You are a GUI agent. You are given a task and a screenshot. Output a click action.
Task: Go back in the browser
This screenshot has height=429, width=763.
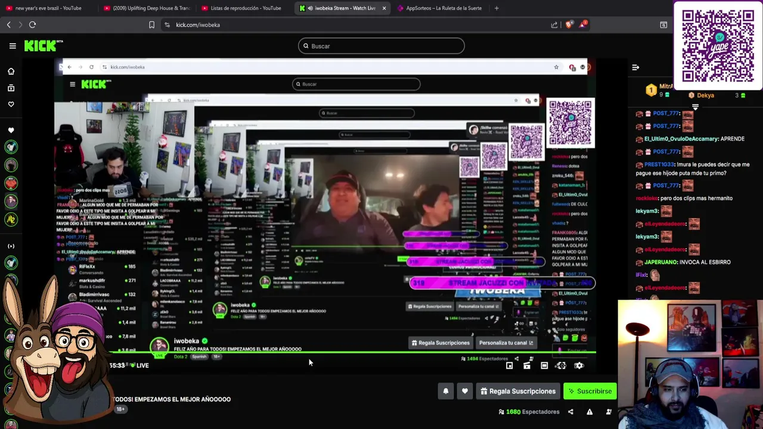coord(8,24)
